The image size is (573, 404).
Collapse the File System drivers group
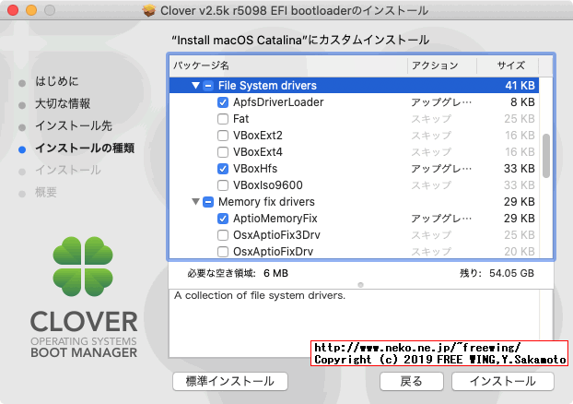point(195,86)
